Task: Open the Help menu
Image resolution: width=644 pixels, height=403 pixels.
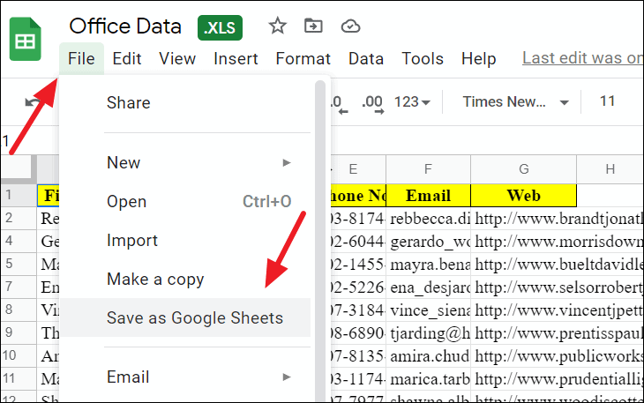Action: pyautogui.click(x=478, y=59)
